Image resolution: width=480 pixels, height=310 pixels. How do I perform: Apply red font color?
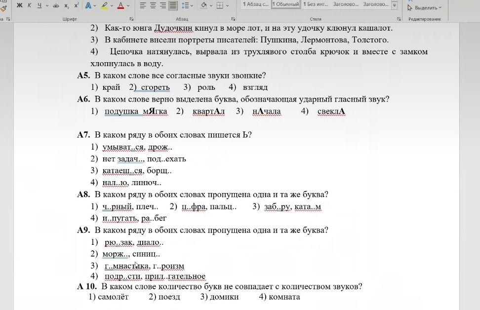click(121, 5)
